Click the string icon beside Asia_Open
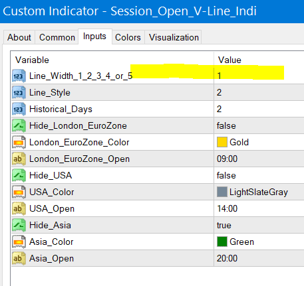 pos(19,258)
